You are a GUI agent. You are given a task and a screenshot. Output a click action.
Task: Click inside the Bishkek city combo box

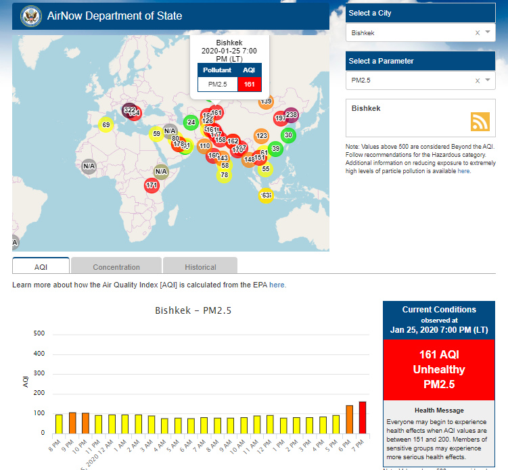click(x=406, y=32)
